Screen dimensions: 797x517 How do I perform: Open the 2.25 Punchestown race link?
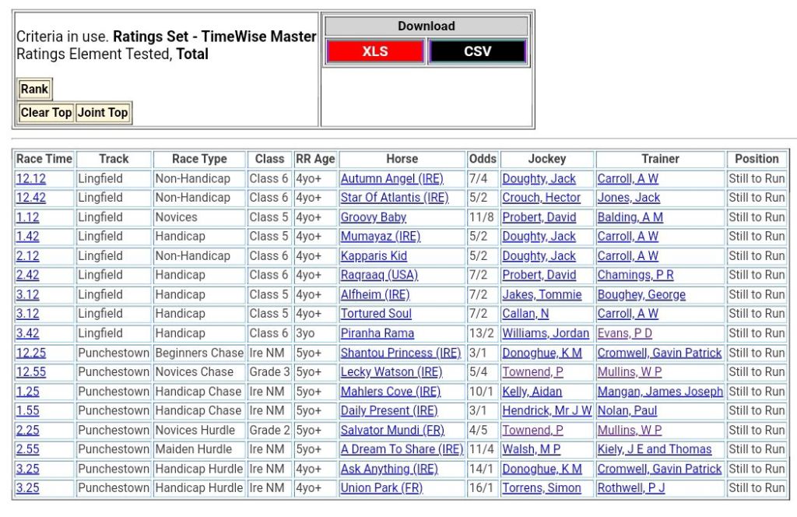coord(27,430)
